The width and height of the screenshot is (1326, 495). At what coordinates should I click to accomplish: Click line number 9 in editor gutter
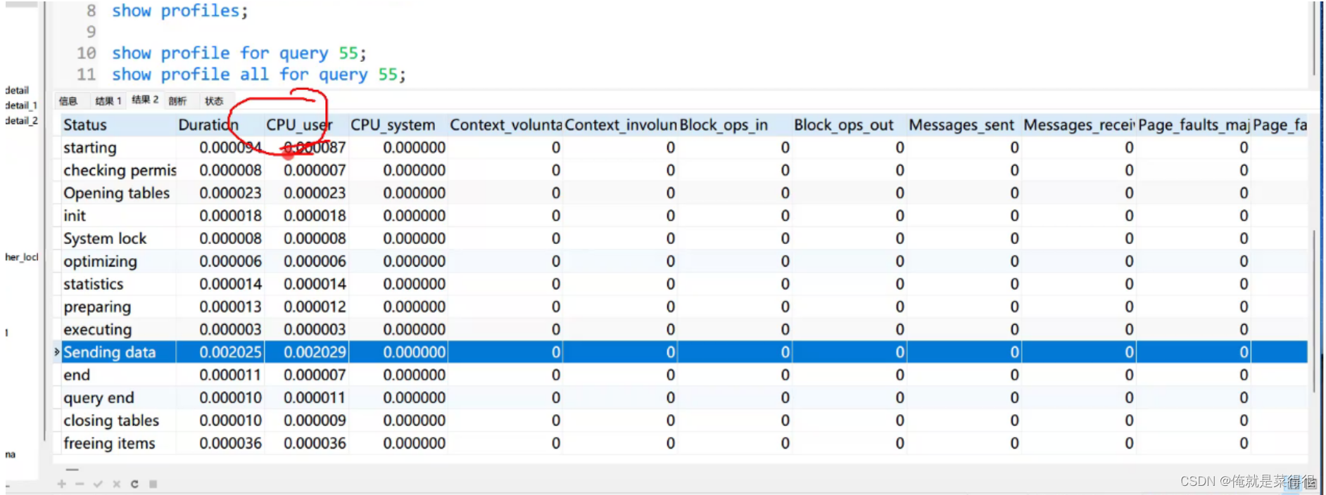point(91,32)
